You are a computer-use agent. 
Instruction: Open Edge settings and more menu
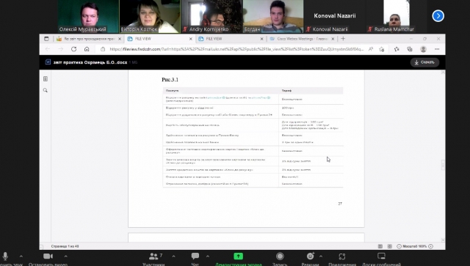[x=437, y=49]
